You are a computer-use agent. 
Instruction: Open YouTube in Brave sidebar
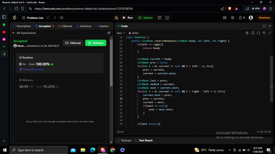(x=4, y=32)
